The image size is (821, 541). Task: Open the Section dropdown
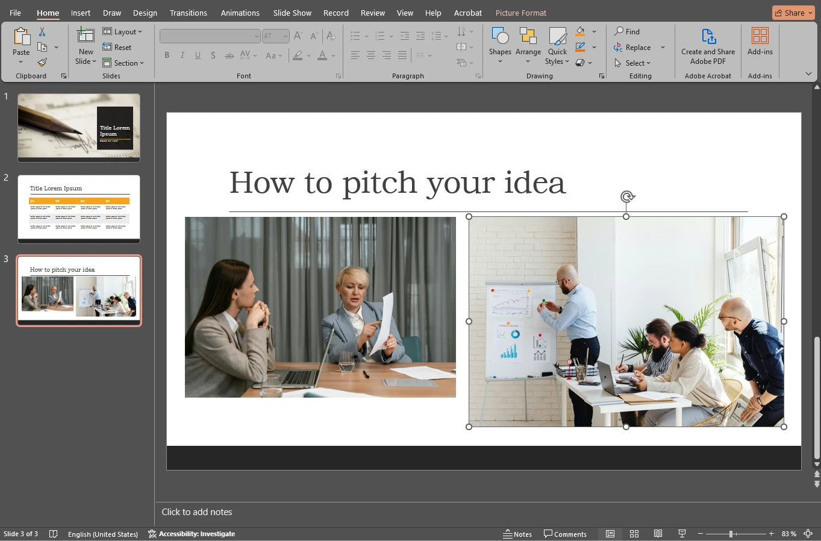(x=123, y=63)
